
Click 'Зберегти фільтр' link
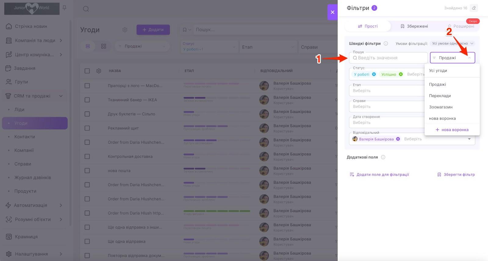click(456, 175)
